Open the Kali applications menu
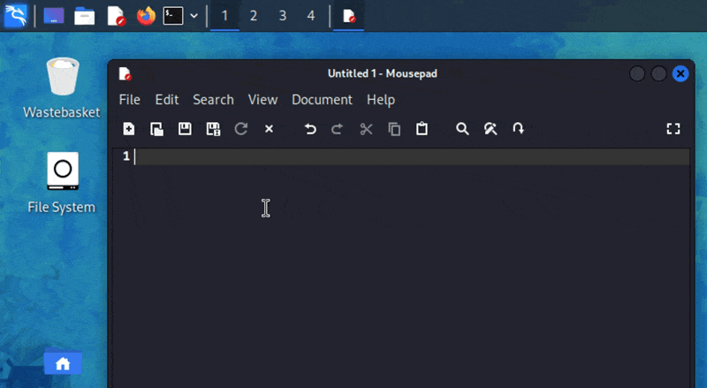The width and height of the screenshot is (707, 388). (16, 16)
